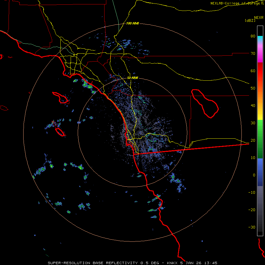Click the NEXR label above color scale

point(259,18)
